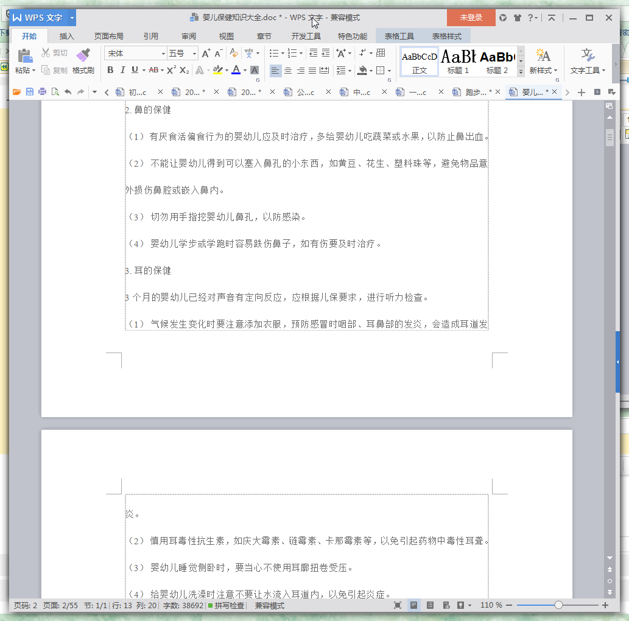The height and width of the screenshot is (621, 629).
Task: Click 拼写检查 in status bar
Action: pos(226,605)
